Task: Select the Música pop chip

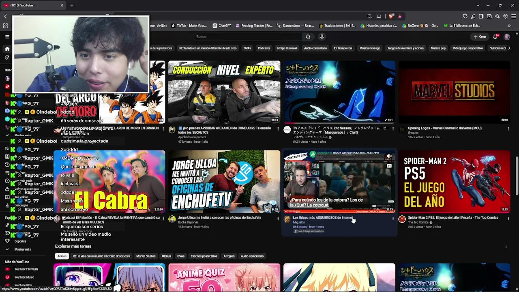Action: tap(438, 48)
